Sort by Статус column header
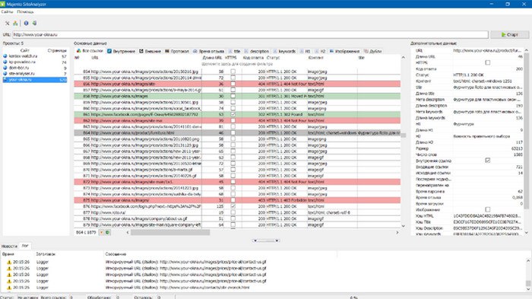The image size is (532, 299). 273,58
